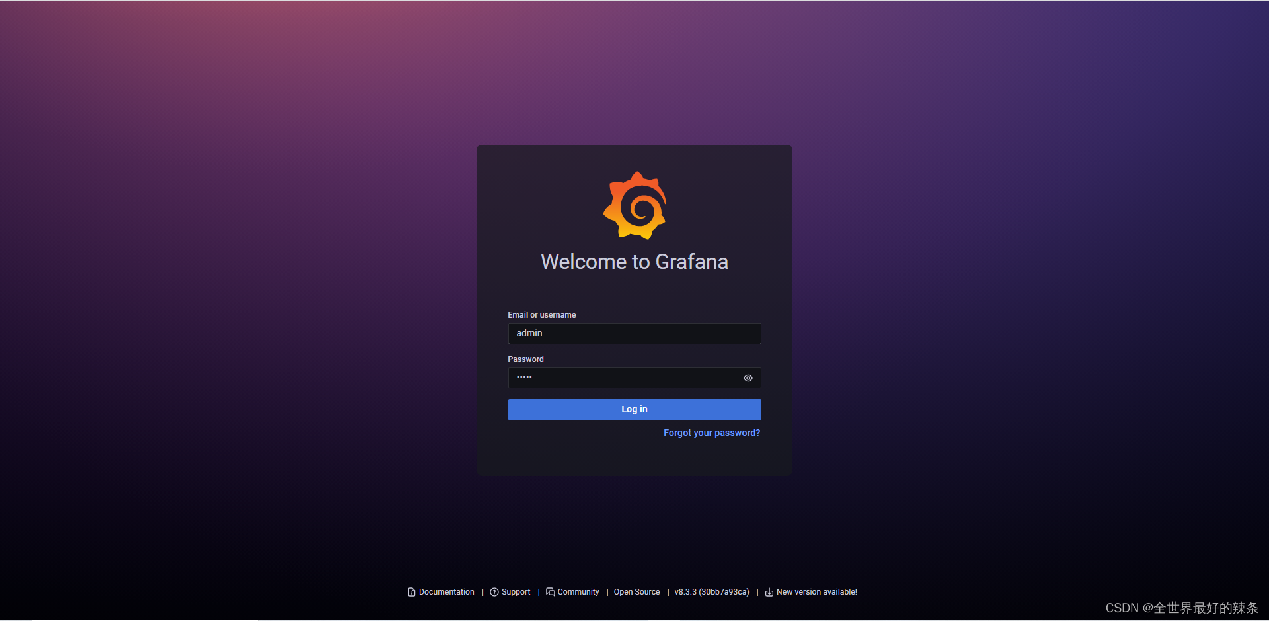Open the Support footer link
This screenshot has height=621, width=1269.
pos(516,592)
